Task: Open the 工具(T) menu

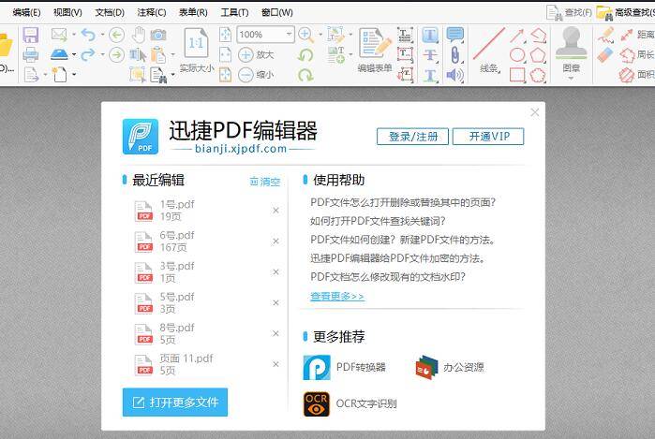Action: (x=234, y=12)
